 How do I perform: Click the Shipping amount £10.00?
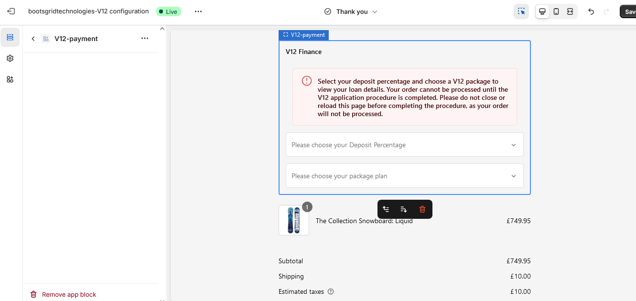tap(520, 276)
